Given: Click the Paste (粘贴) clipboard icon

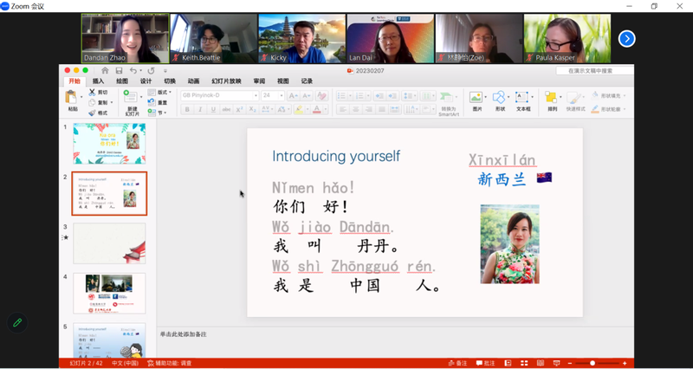Looking at the screenshot, I should pyautogui.click(x=73, y=98).
